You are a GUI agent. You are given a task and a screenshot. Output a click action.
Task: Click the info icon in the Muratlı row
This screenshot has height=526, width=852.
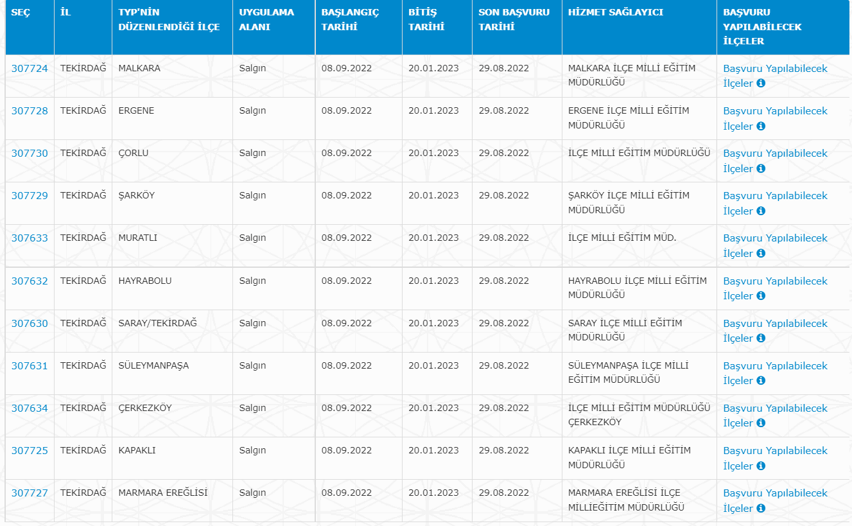tap(761, 254)
